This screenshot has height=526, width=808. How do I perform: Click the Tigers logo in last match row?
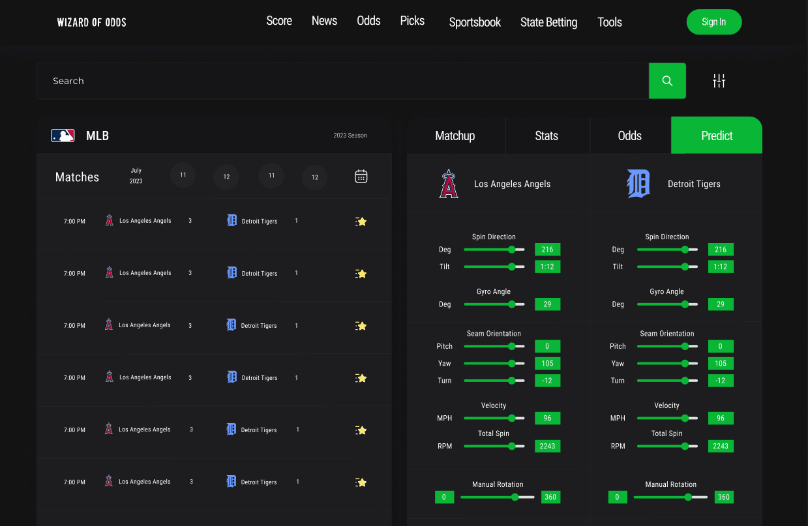coord(231,481)
